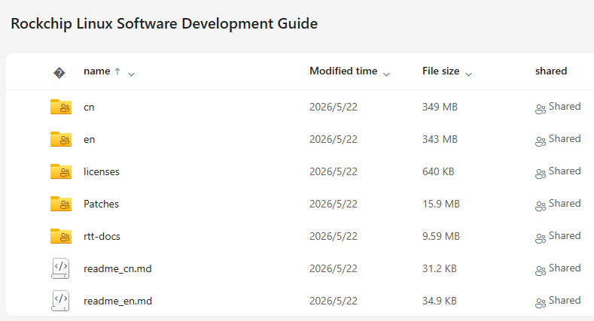
Task: Click the 34.9 KB size cell
Action: point(440,301)
